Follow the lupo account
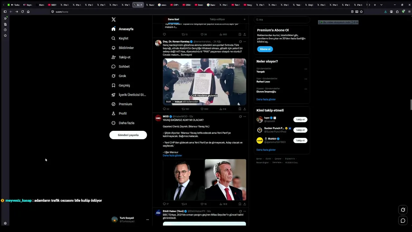The height and width of the screenshot is (232, 412). [x=300, y=120]
